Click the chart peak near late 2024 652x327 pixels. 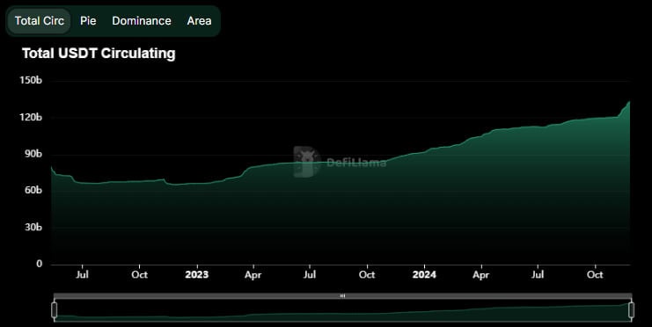(629, 101)
